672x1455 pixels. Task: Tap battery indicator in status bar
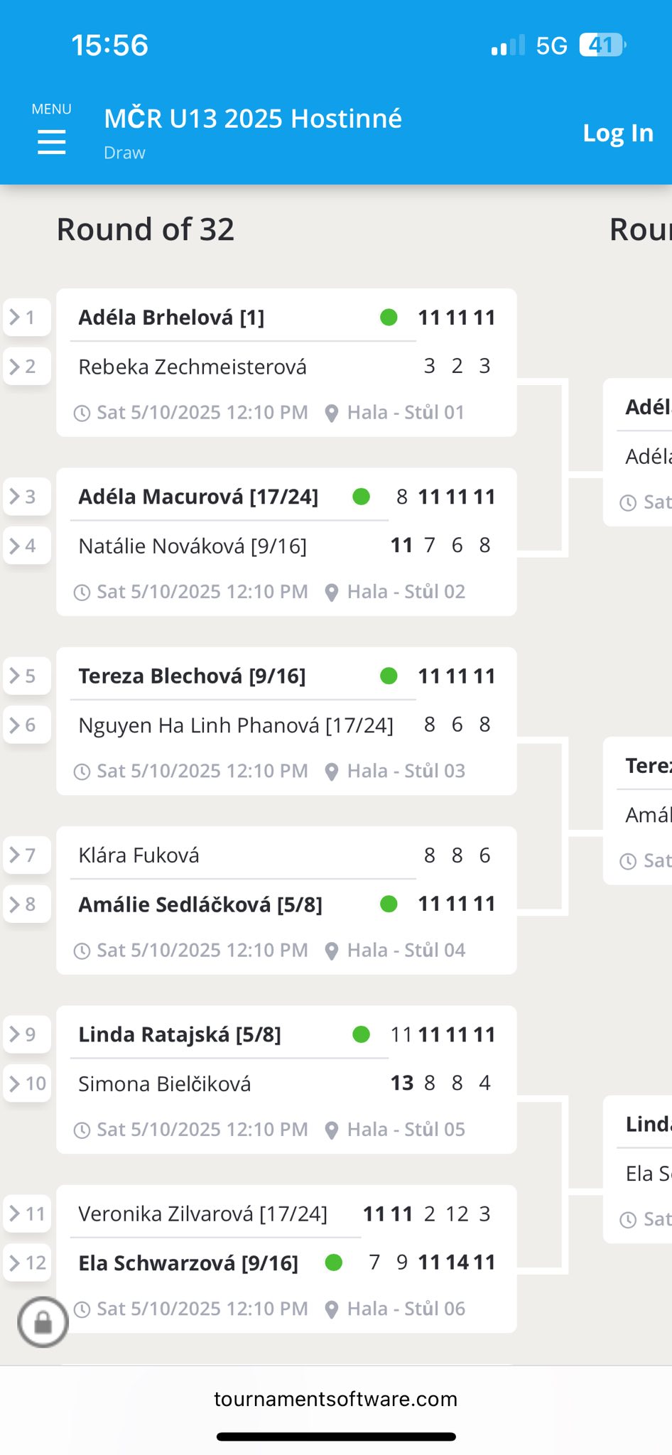click(602, 45)
